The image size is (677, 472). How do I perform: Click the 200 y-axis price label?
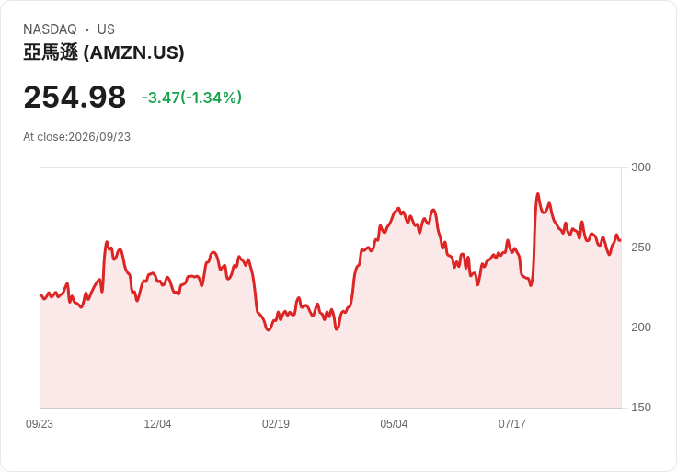tap(641, 328)
